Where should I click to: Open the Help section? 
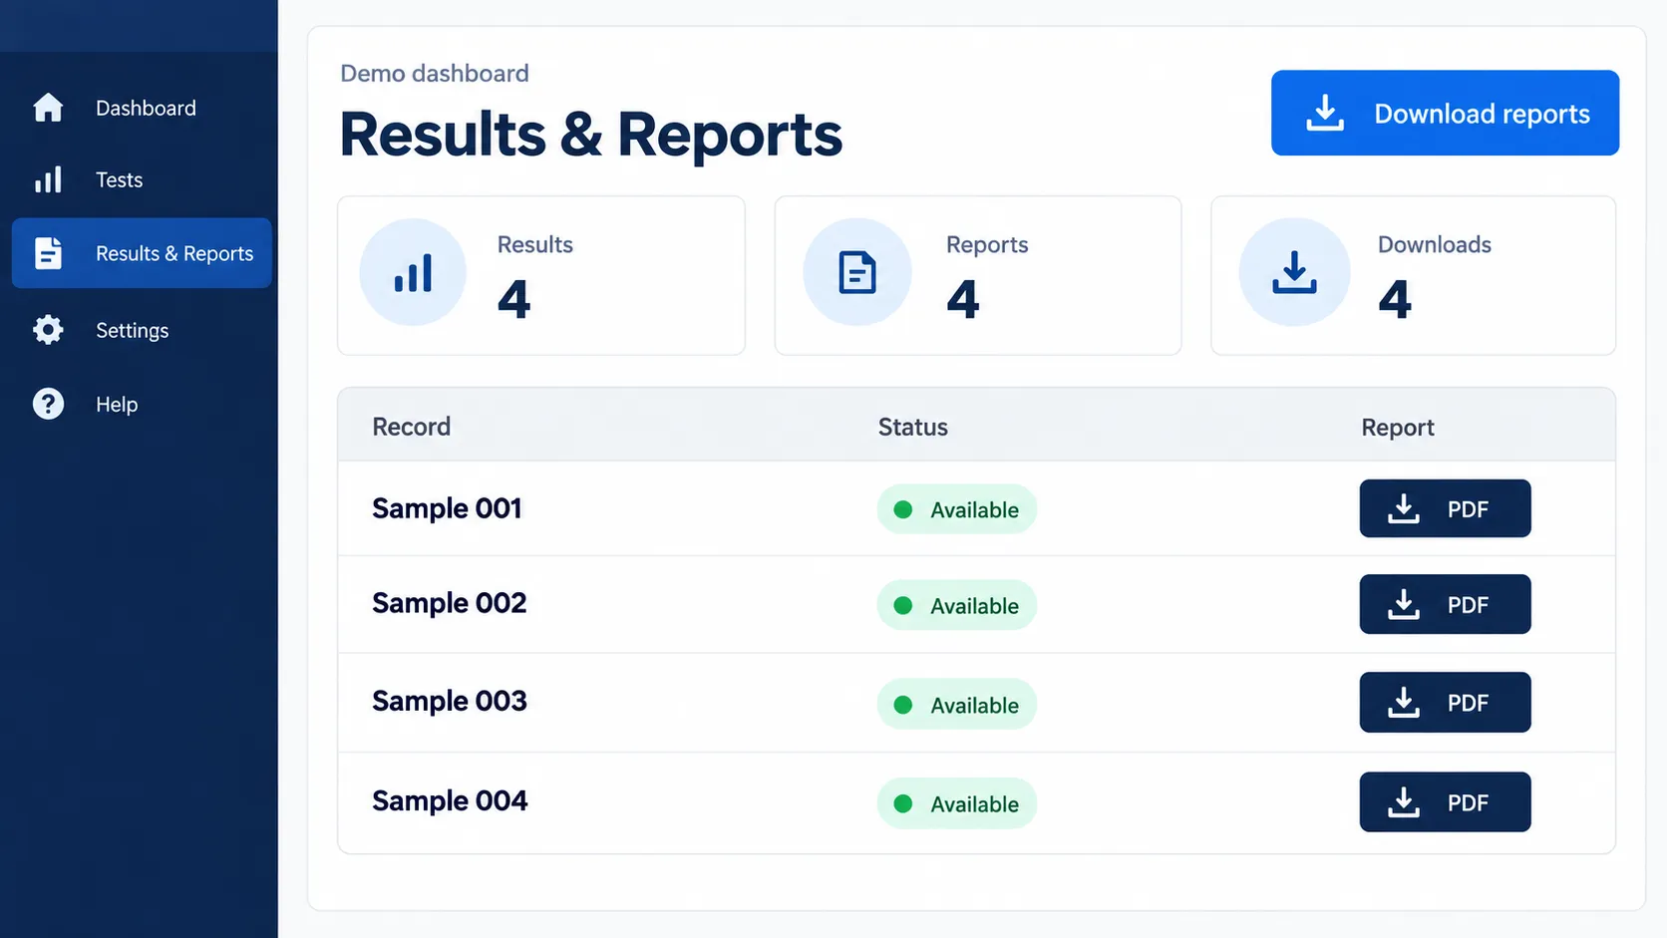tap(142, 404)
